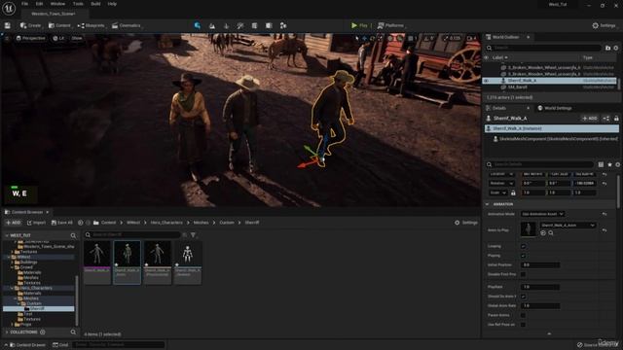Click the Save level icon in main toolbar
The width and height of the screenshot is (623, 350).
[x=8, y=25]
